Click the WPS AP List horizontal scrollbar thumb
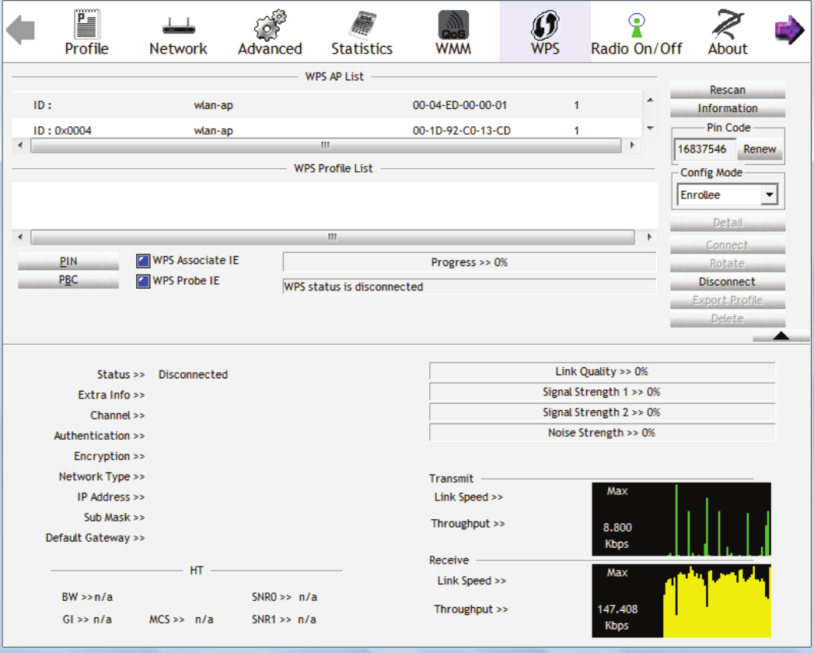The image size is (814, 653). click(326, 145)
